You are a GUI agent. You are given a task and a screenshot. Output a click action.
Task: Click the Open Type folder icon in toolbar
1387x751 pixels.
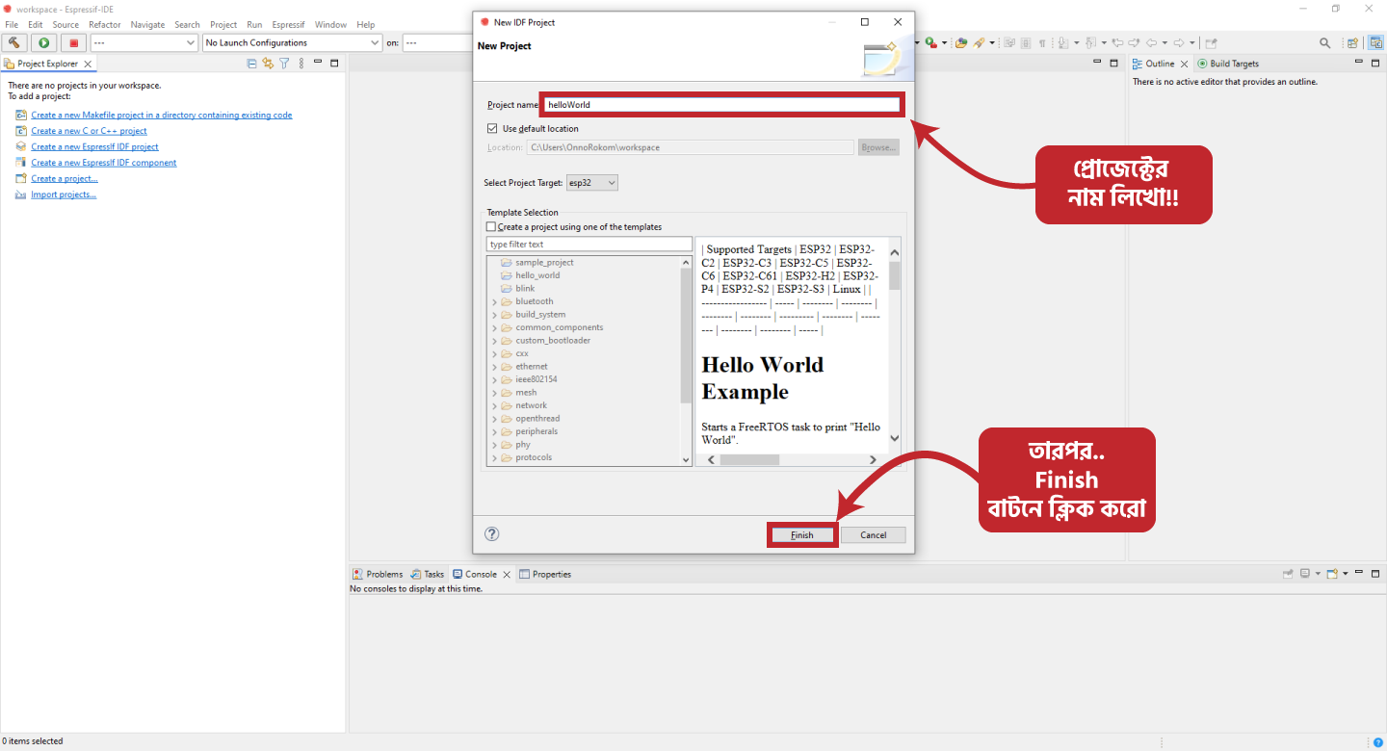tap(961, 42)
